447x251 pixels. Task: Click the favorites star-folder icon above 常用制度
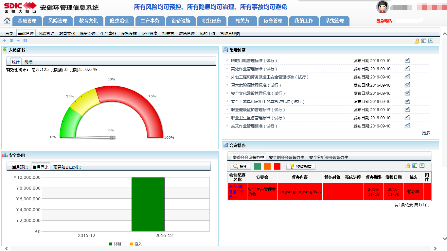click(416, 41)
